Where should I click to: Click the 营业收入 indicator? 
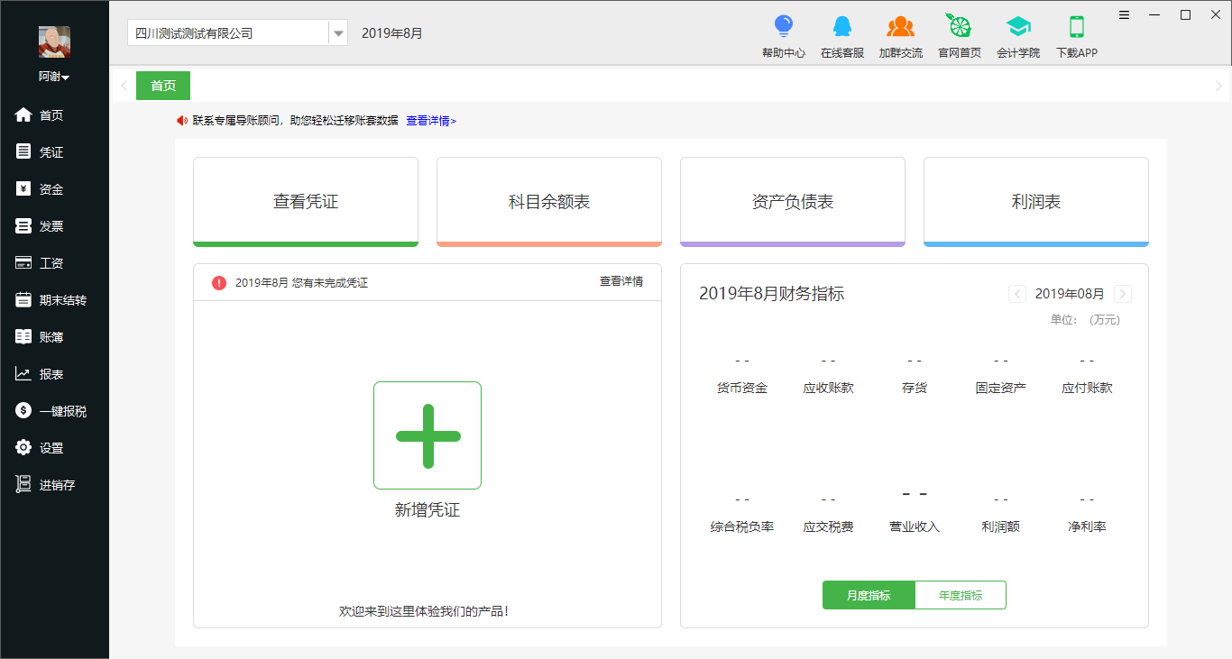pyautogui.click(x=915, y=526)
